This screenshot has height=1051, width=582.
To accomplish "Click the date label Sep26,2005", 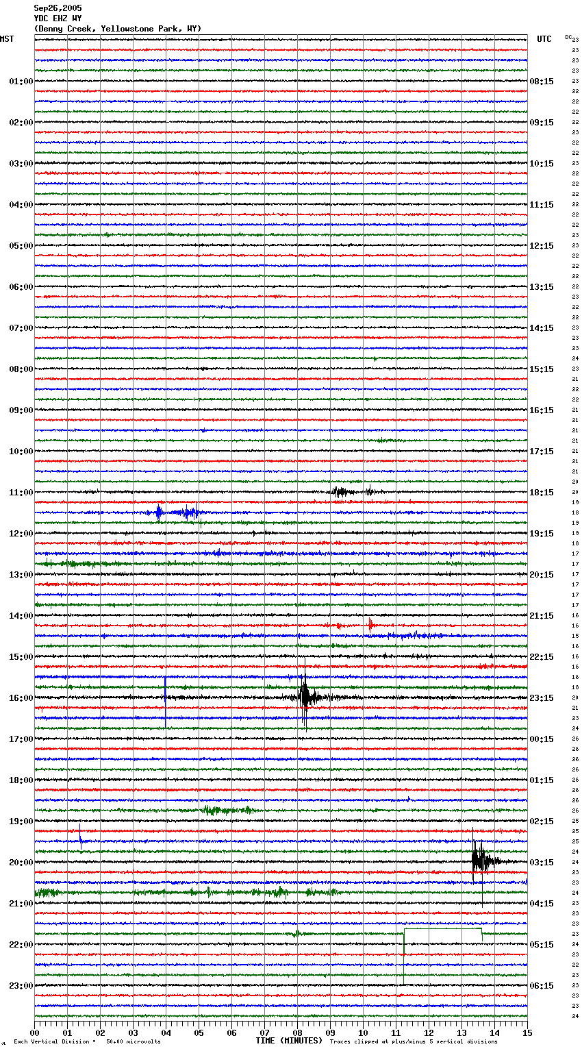I will tap(58, 8).
